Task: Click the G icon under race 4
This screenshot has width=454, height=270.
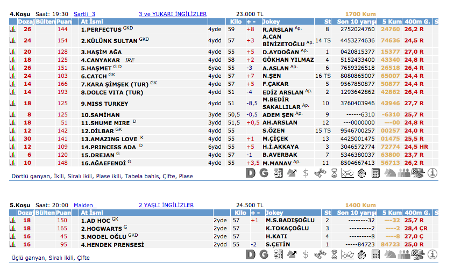Action: (264, 173)
